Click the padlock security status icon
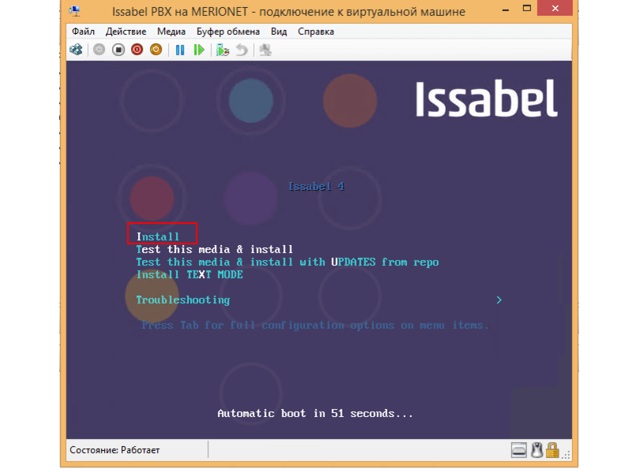Screen dimensions: 632x469 point(552,450)
